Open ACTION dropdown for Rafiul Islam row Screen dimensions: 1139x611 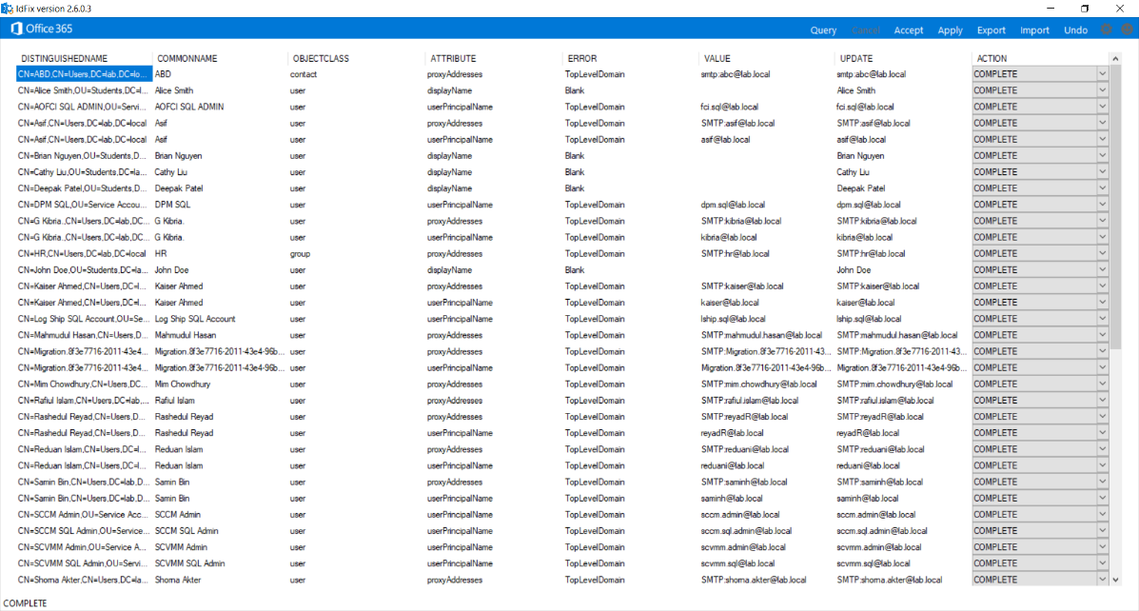coord(1102,401)
